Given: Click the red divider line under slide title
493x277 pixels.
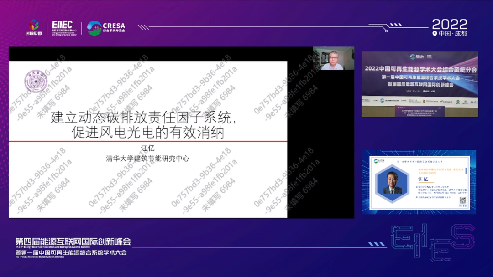Looking at the screenshot, I should pos(148,141).
